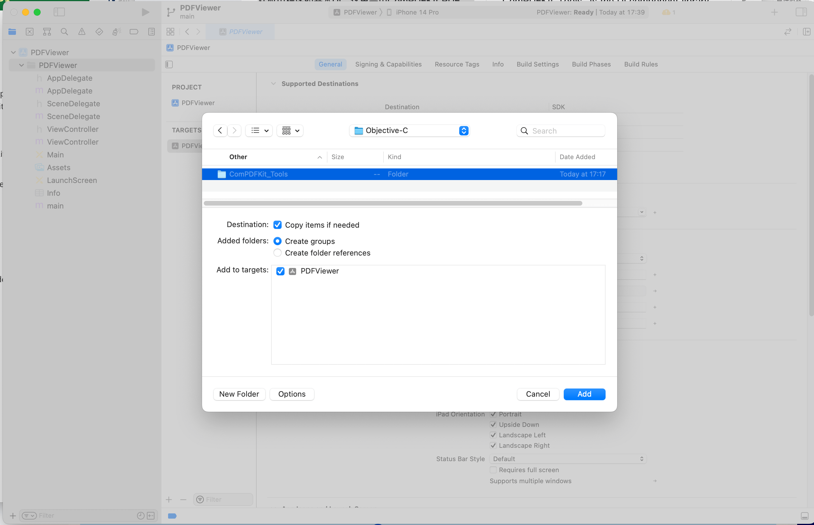Screen dimensions: 814x525
Task: Open the Issue navigator warning icon
Action: (x=82, y=32)
